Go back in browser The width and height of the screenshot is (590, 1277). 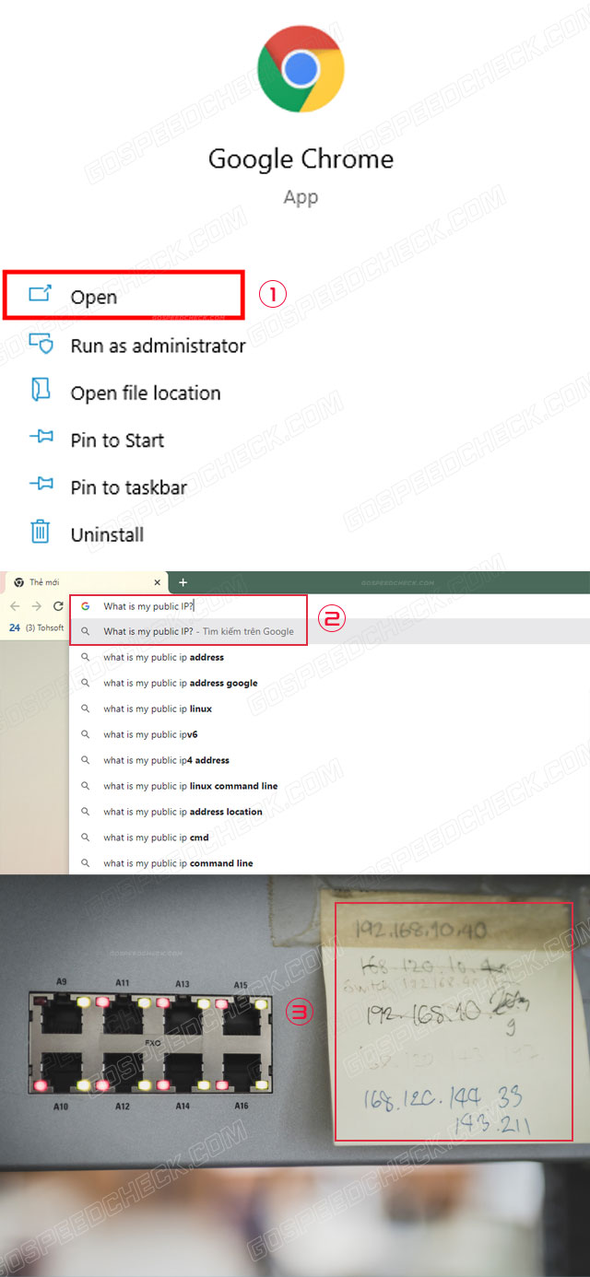[15, 606]
